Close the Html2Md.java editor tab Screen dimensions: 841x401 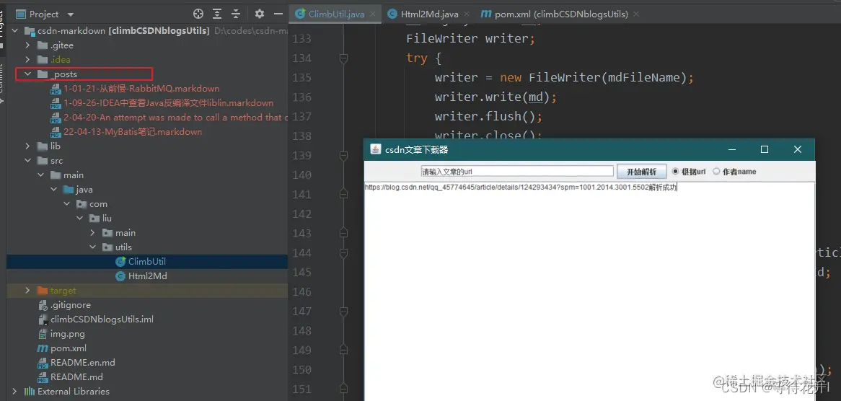coord(467,14)
